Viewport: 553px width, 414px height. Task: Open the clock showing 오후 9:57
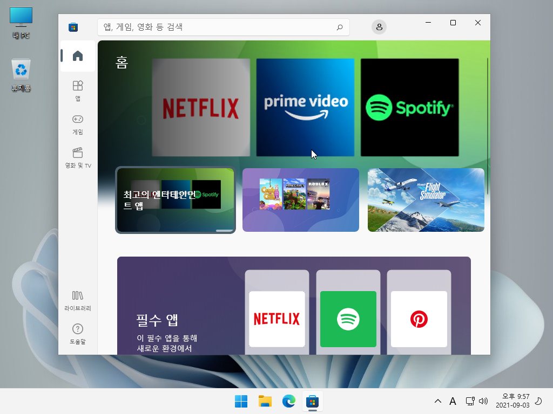click(x=512, y=401)
